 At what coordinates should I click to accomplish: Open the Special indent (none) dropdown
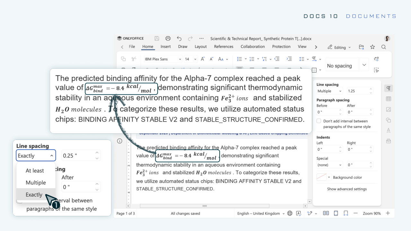[330, 165]
